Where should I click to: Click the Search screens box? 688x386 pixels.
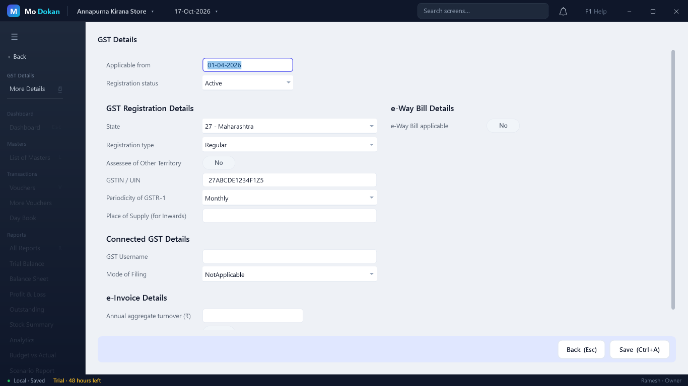(483, 11)
